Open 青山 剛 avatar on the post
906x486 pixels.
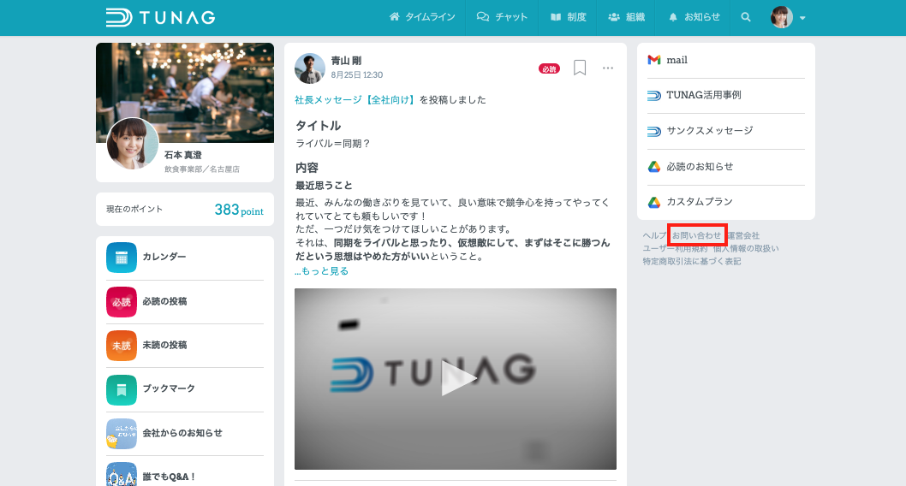310,68
